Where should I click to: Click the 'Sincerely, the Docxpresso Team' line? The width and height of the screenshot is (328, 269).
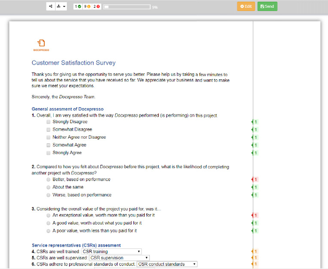click(x=64, y=97)
